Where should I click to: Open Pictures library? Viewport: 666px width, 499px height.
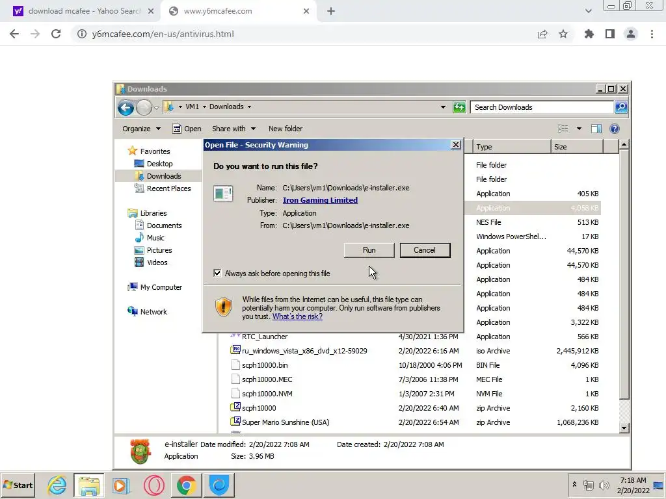pos(153,250)
